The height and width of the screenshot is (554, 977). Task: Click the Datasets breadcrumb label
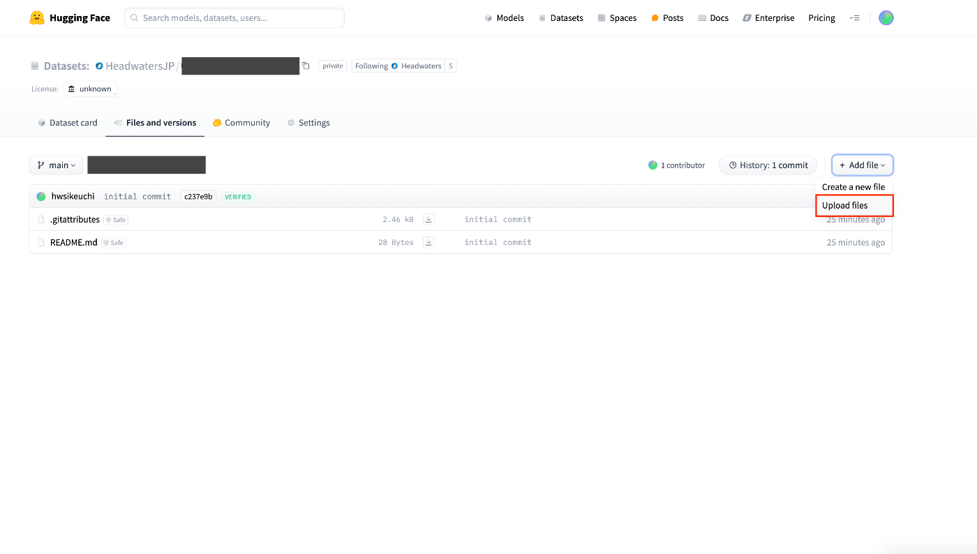tap(66, 66)
